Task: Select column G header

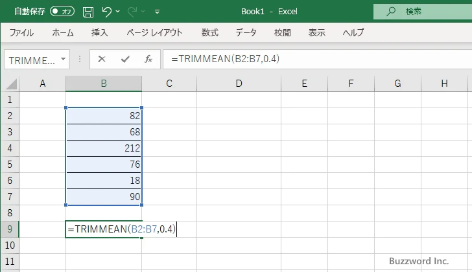Action: coord(397,84)
